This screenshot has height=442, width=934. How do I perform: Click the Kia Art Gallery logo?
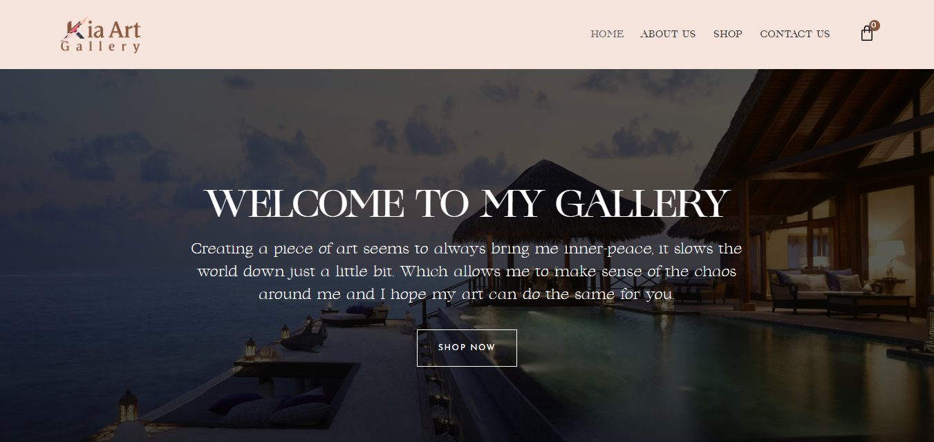(x=101, y=35)
